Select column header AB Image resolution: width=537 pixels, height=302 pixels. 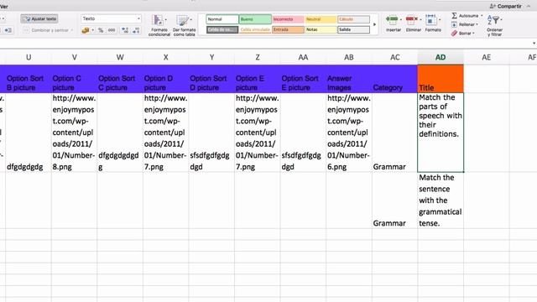(x=349, y=58)
